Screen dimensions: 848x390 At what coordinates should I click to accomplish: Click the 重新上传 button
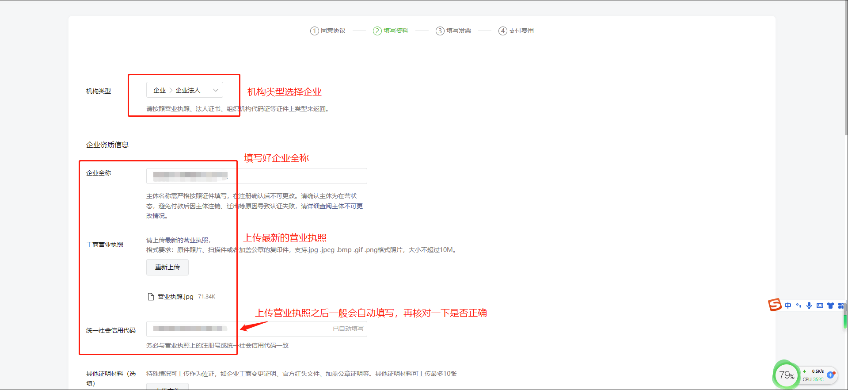[167, 267]
